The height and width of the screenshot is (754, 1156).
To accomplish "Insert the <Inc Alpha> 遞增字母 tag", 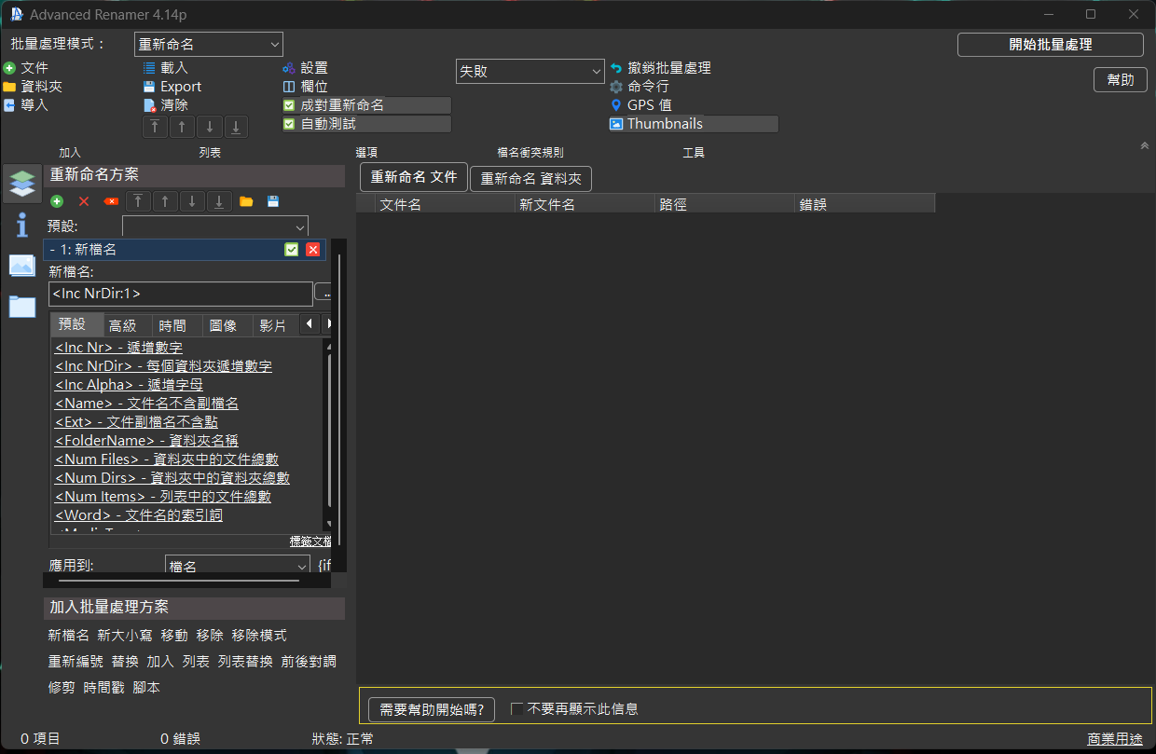I will [x=129, y=385].
